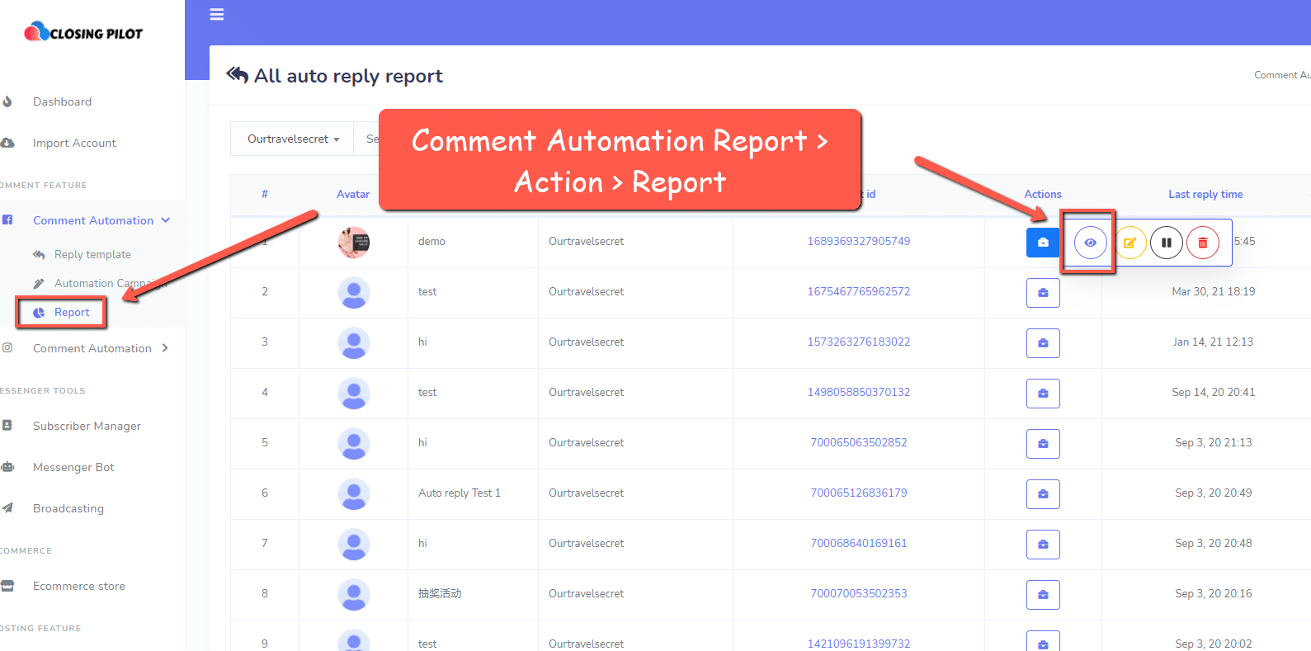Select Report in the sidebar submenu

tap(71, 313)
